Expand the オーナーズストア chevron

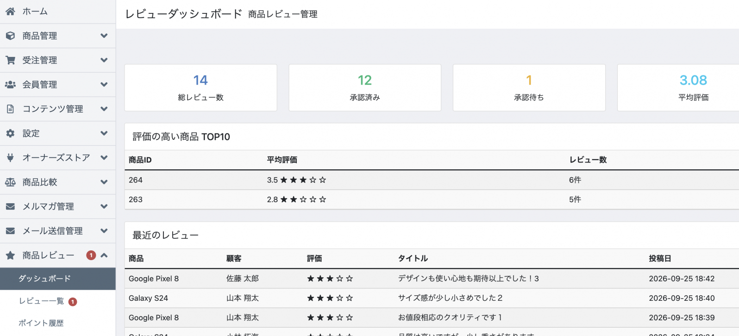click(x=104, y=158)
